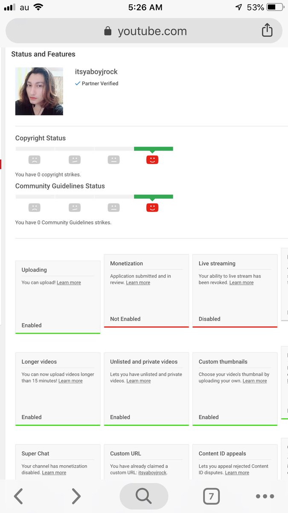288x513 pixels.
Task: Open Learn more in Custom thumbnails card
Action: point(255,381)
